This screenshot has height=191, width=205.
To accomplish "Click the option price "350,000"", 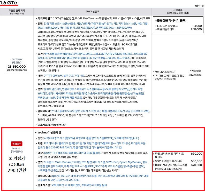I will click(195, 75).
